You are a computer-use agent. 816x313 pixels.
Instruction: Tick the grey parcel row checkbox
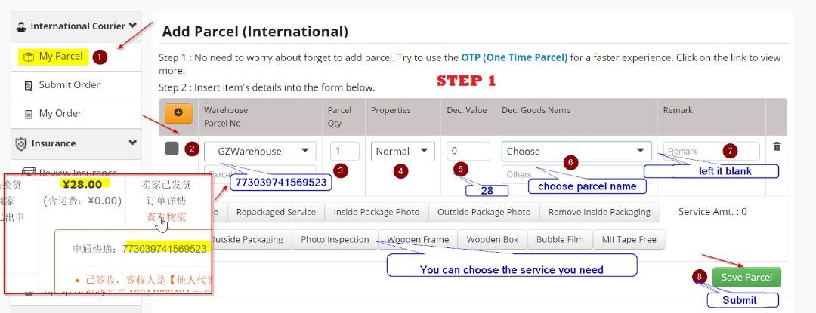(172, 149)
